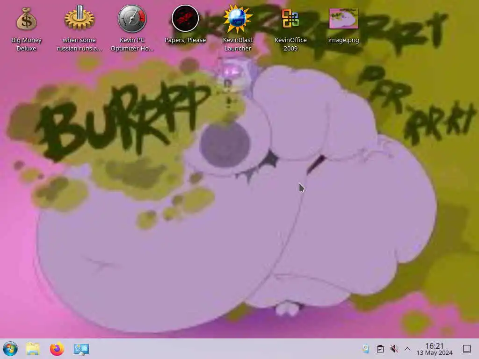This screenshot has width=479, height=359.
Task: Click the muted volume tray icon
Action: (394, 349)
